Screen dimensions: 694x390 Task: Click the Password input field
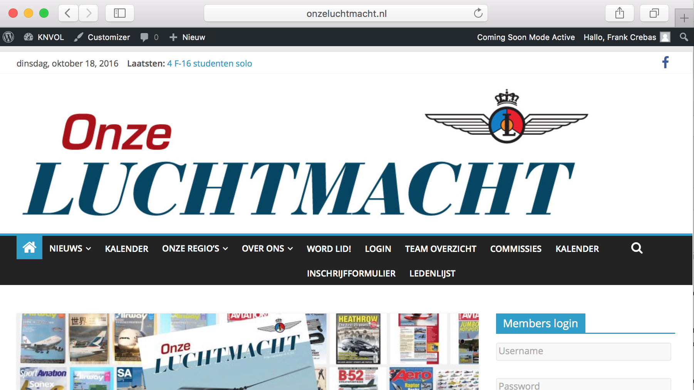pyautogui.click(x=583, y=385)
